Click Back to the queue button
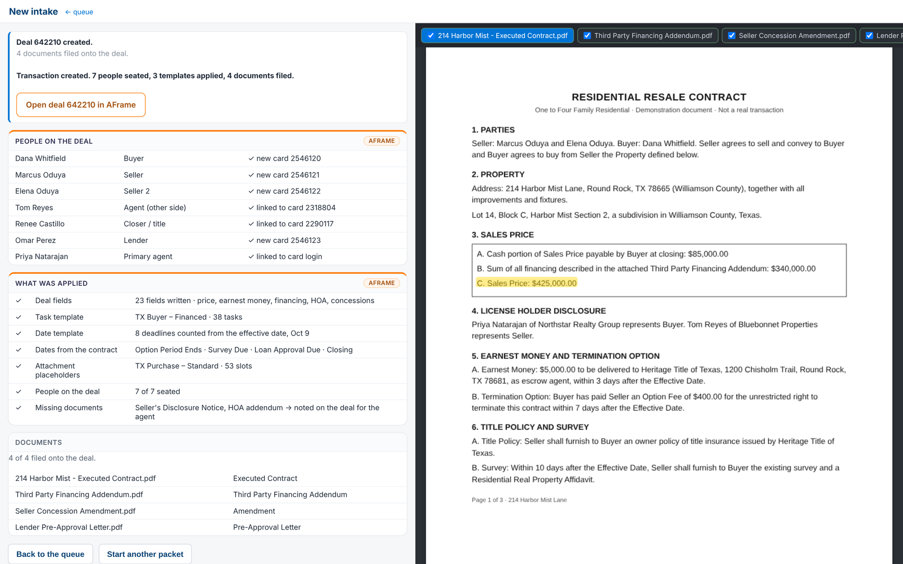Image resolution: width=903 pixels, height=564 pixels. click(x=50, y=554)
